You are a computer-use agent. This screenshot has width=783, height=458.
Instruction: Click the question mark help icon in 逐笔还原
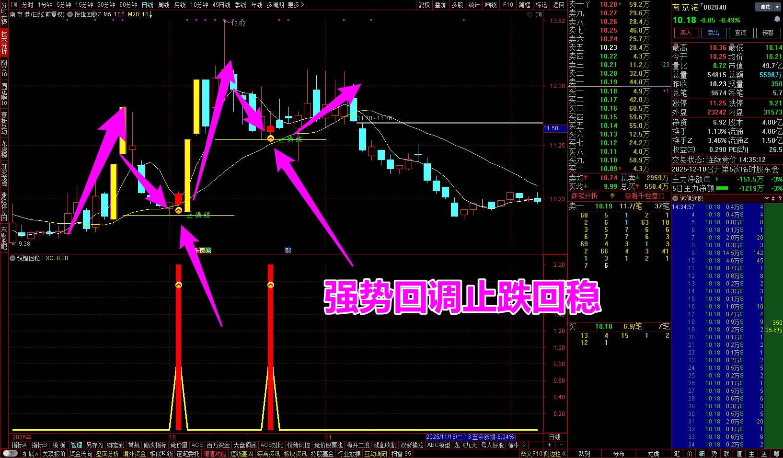(x=780, y=198)
